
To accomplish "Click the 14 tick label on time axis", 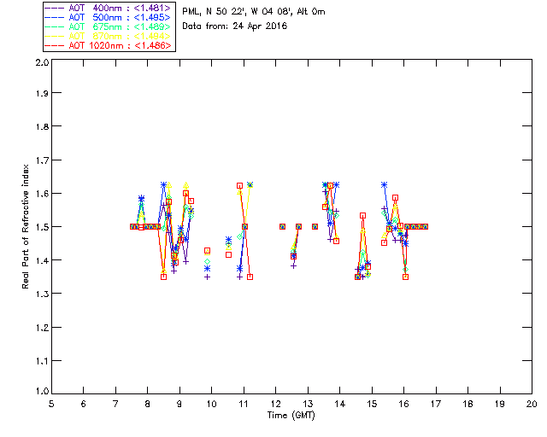I will click(x=339, y=403).
